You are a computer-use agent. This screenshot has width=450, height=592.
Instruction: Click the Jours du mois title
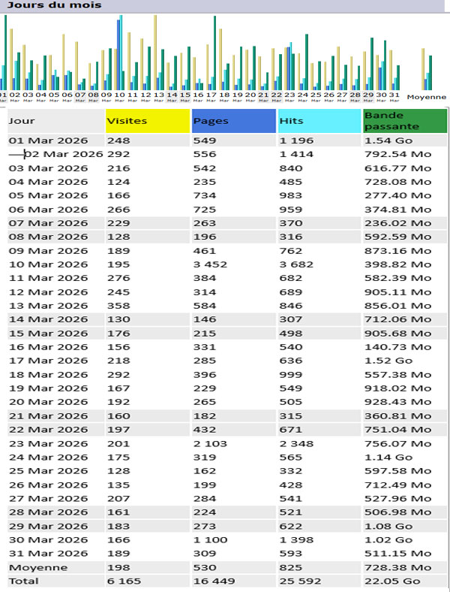(x=55, y=5)
